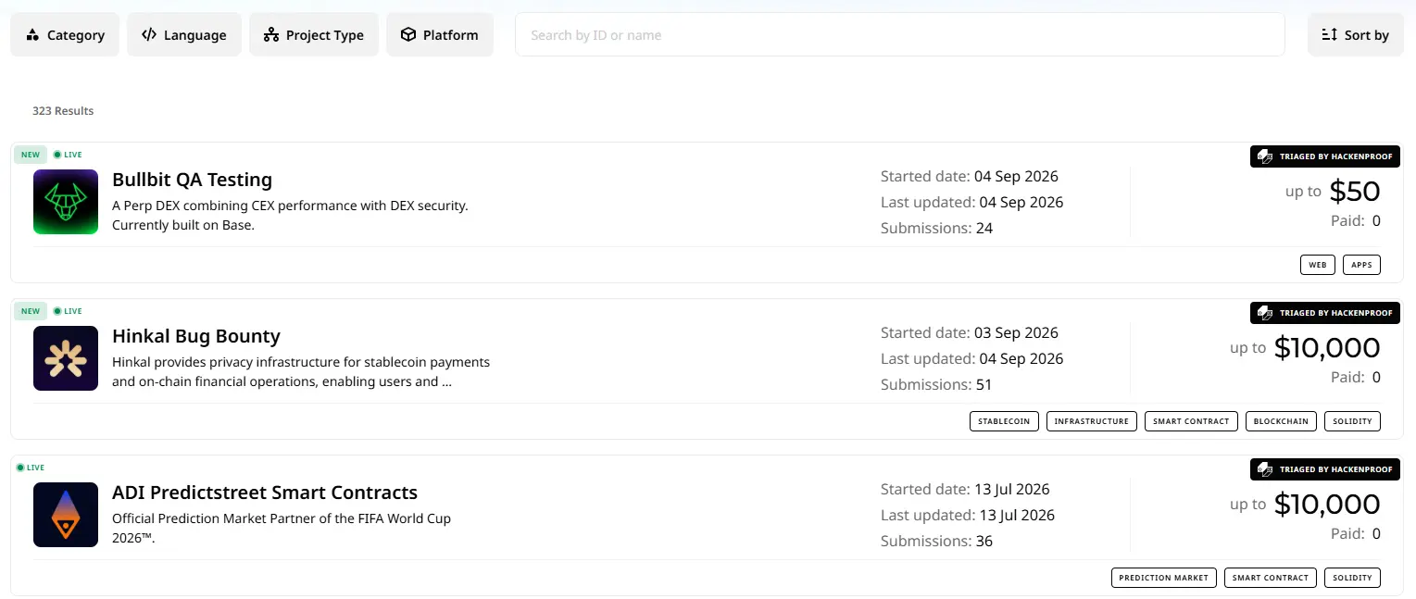Click the LIVE indicator on Bullbit

(x=68, y=155)
